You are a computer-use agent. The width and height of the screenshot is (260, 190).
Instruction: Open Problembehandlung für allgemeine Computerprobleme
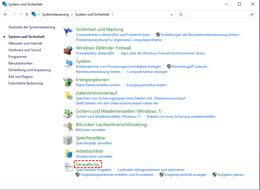(x=119, y=40)
